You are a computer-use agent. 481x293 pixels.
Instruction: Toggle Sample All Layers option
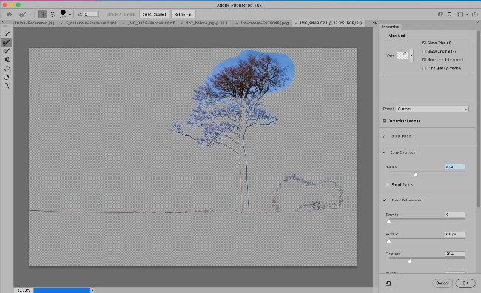tap(121, 14)
